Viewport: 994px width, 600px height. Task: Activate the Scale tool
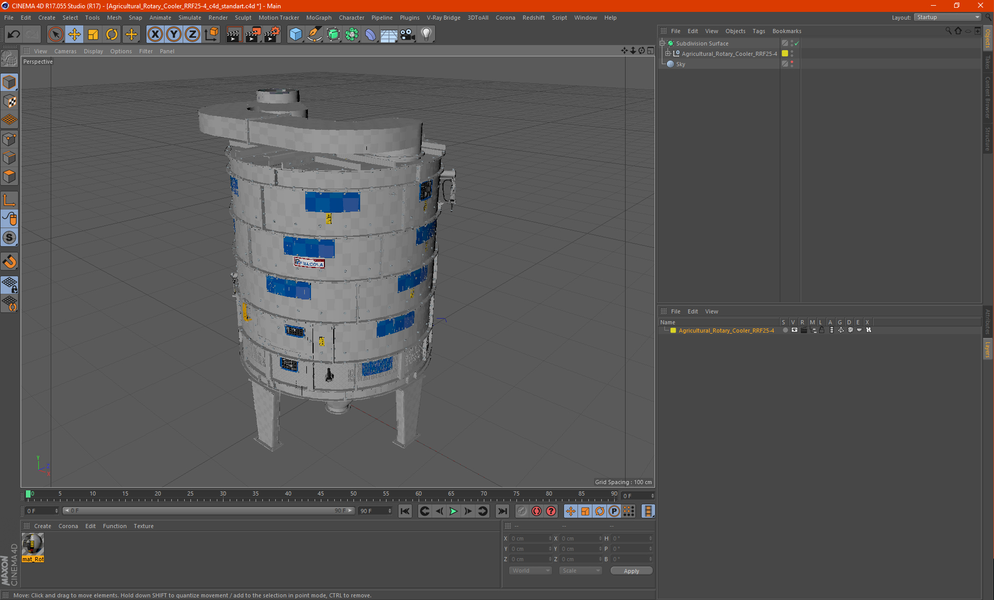[93, 35]
